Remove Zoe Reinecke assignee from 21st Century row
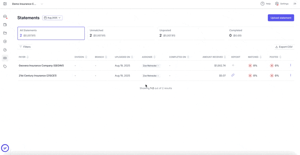The width and height of the screenshot is (300, 155). pos(158,76)
